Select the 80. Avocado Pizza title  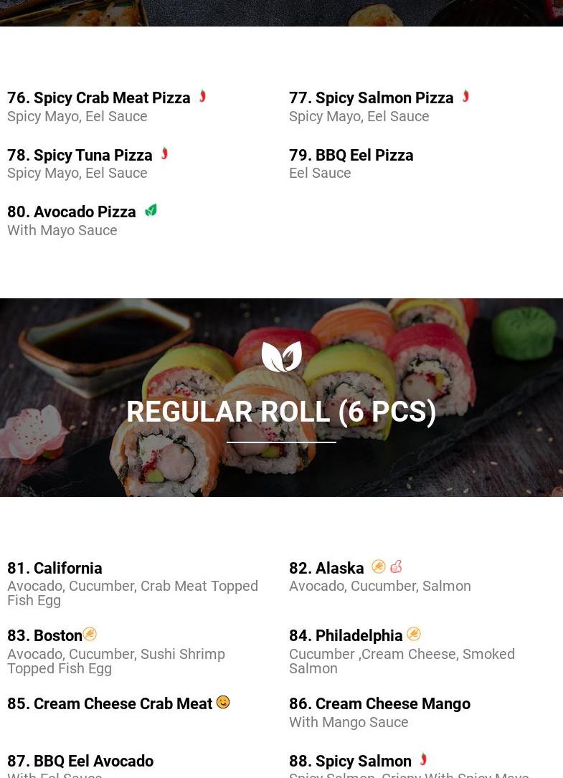coord(72,212)
